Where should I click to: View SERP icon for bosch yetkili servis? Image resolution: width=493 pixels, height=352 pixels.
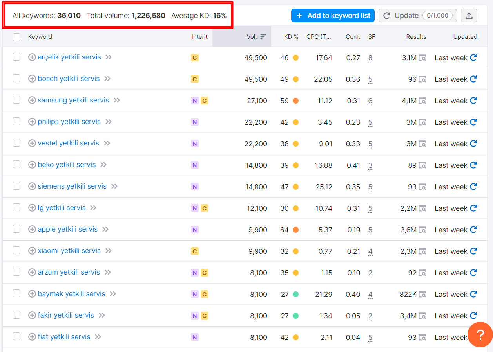coord(422,79)
